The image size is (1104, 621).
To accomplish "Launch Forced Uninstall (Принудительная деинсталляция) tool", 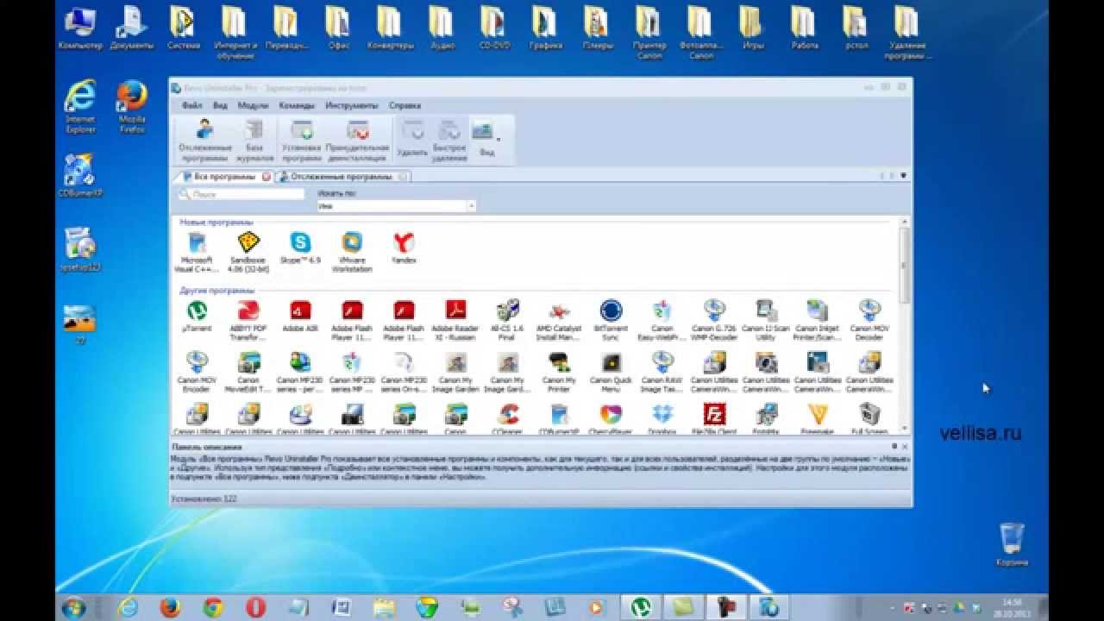I will coord(357,141).
